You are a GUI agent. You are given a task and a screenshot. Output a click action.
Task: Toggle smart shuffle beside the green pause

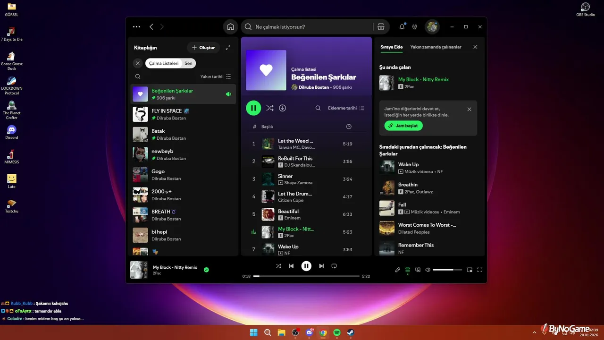pyautogui.click(x=269, y=108)
